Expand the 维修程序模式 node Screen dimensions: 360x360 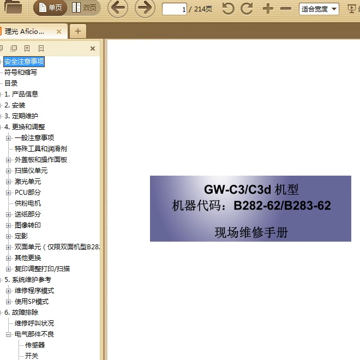pos(8,291)
